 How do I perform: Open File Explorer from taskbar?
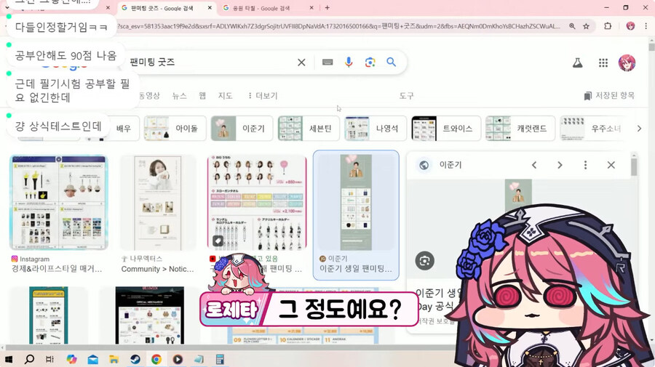tap(114, 359)
